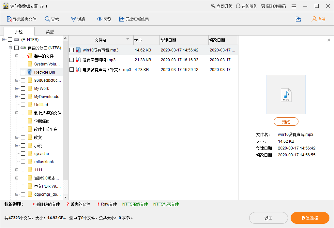Select the 软文 folder row
This screenshot has height=228, width=334.
[x=38, y=137]
